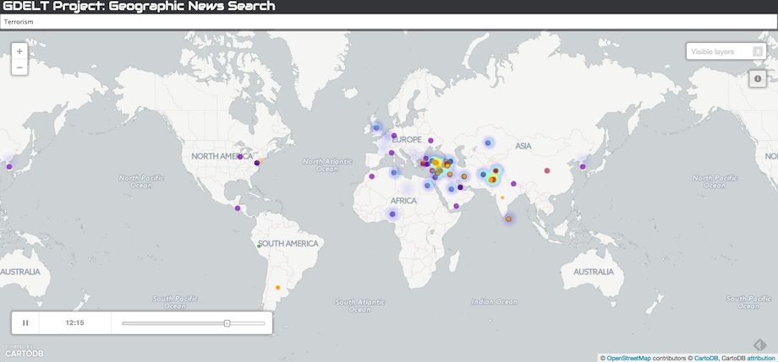Zoom in on the map

coord(19,51)
